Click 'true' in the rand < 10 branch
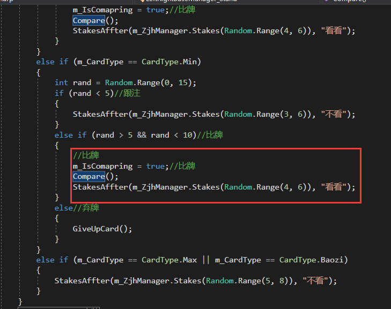The width and height of the screenshot is (391, 309). coord(156,167)
